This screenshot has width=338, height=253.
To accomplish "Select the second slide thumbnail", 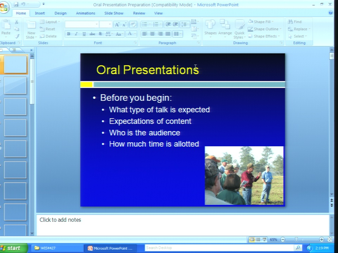I will pyautogui.click(x=15, y=85).
